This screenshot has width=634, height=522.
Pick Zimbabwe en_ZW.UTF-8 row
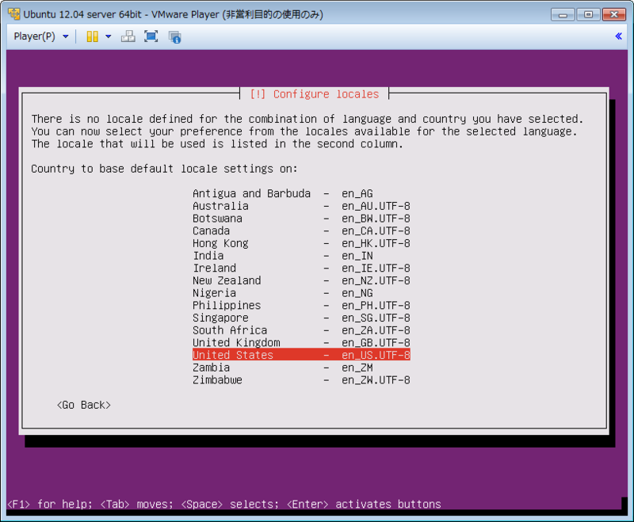coord(301,379)
